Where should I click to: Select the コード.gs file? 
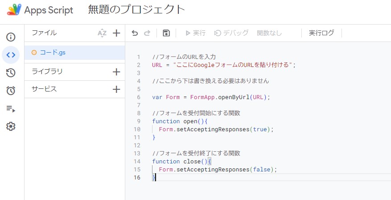(74, 53)
